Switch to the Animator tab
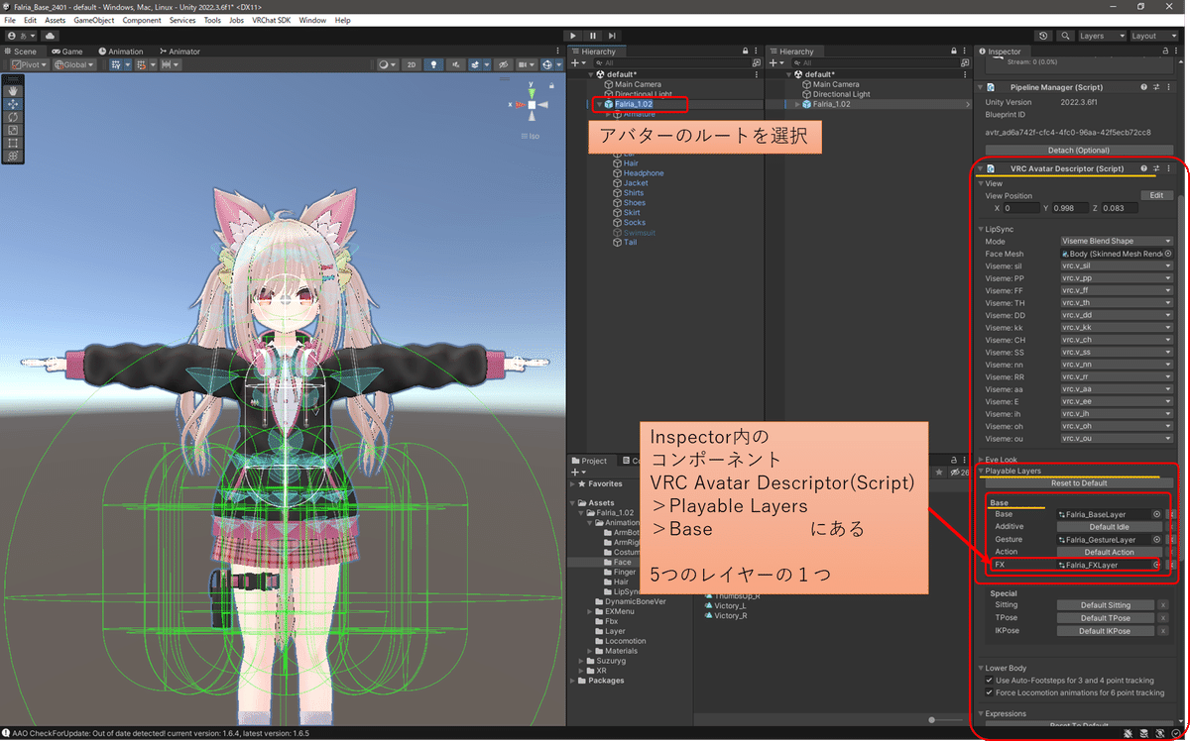Viewport: 1190px width, 741px height. (178, 51)
